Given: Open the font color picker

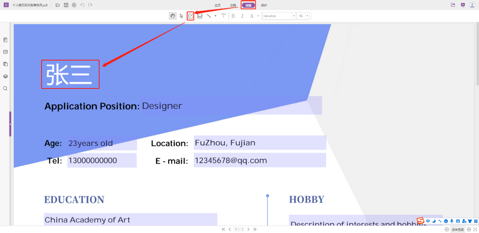Looking at the screenshot, I should (x=251, y=16).
